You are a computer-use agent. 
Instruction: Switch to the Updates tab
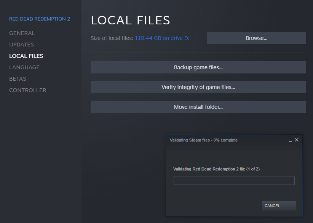pos(21,45)
